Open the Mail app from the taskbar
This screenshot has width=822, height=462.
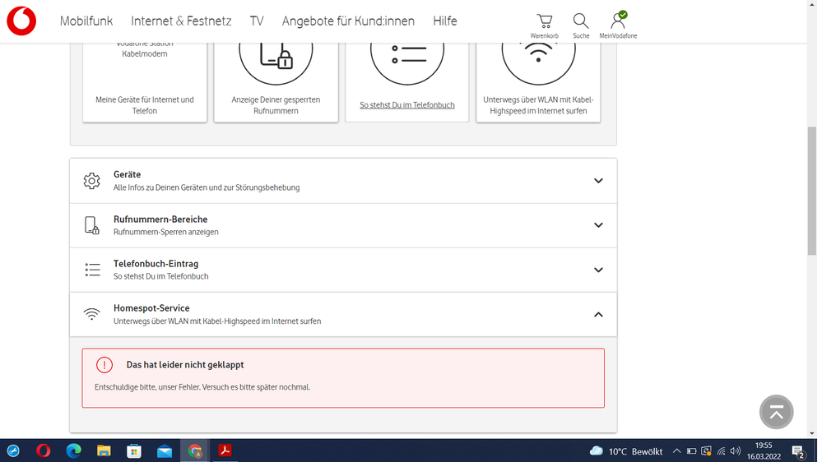pos(165,451)
